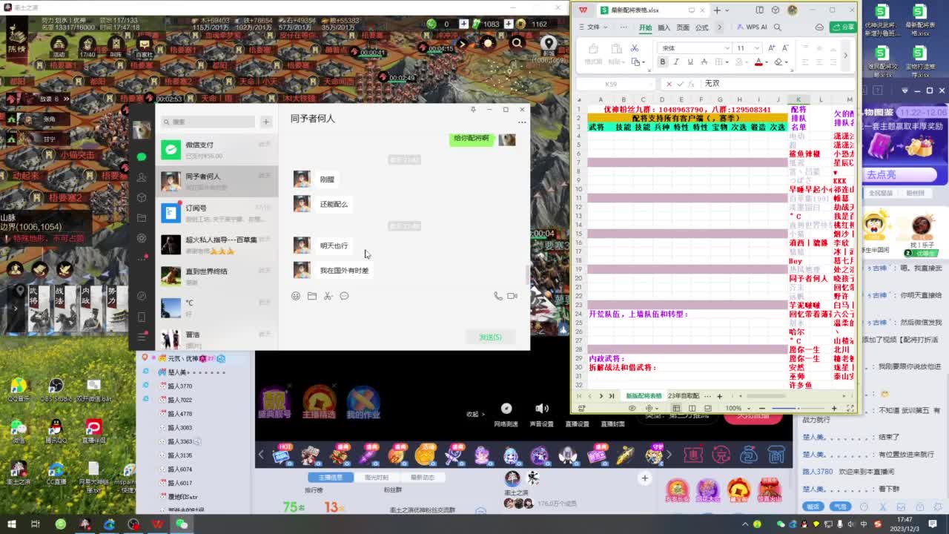Open WeChat bottom hamburger menu icon

pyautogui.click(x=142, y=337)
